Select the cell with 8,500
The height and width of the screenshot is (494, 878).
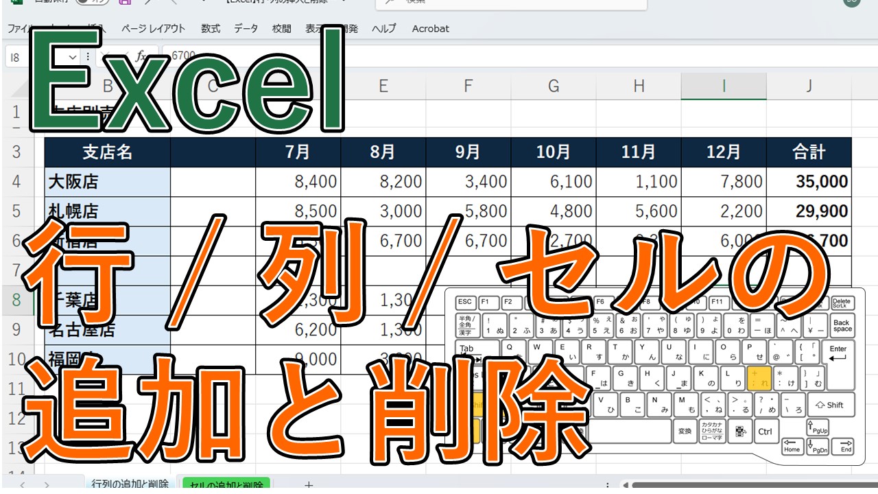coord(298,211)
